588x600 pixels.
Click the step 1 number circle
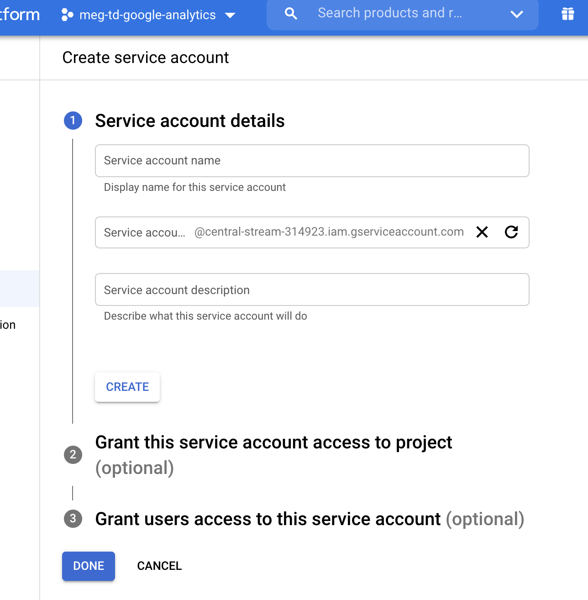[x=73, y=121]
